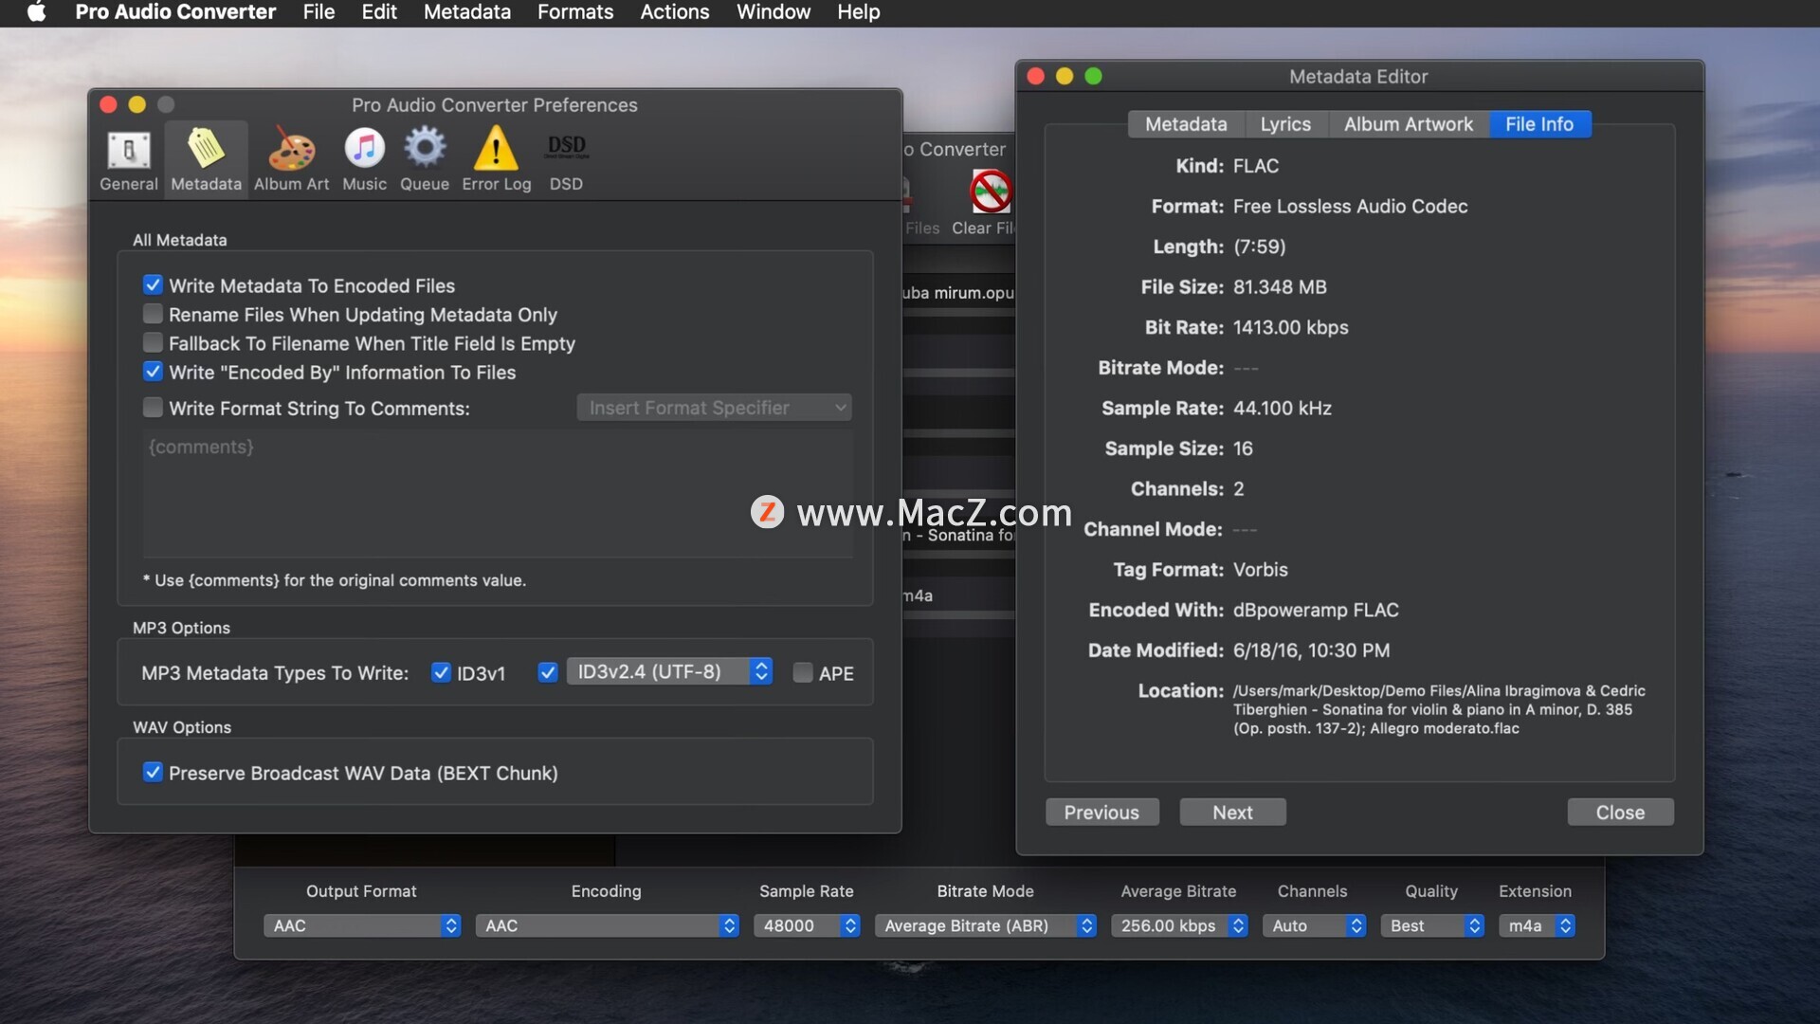Enable APE metadata checkbox
The height and width of the screenshot is (1024, 1820).
coord(803,672)
